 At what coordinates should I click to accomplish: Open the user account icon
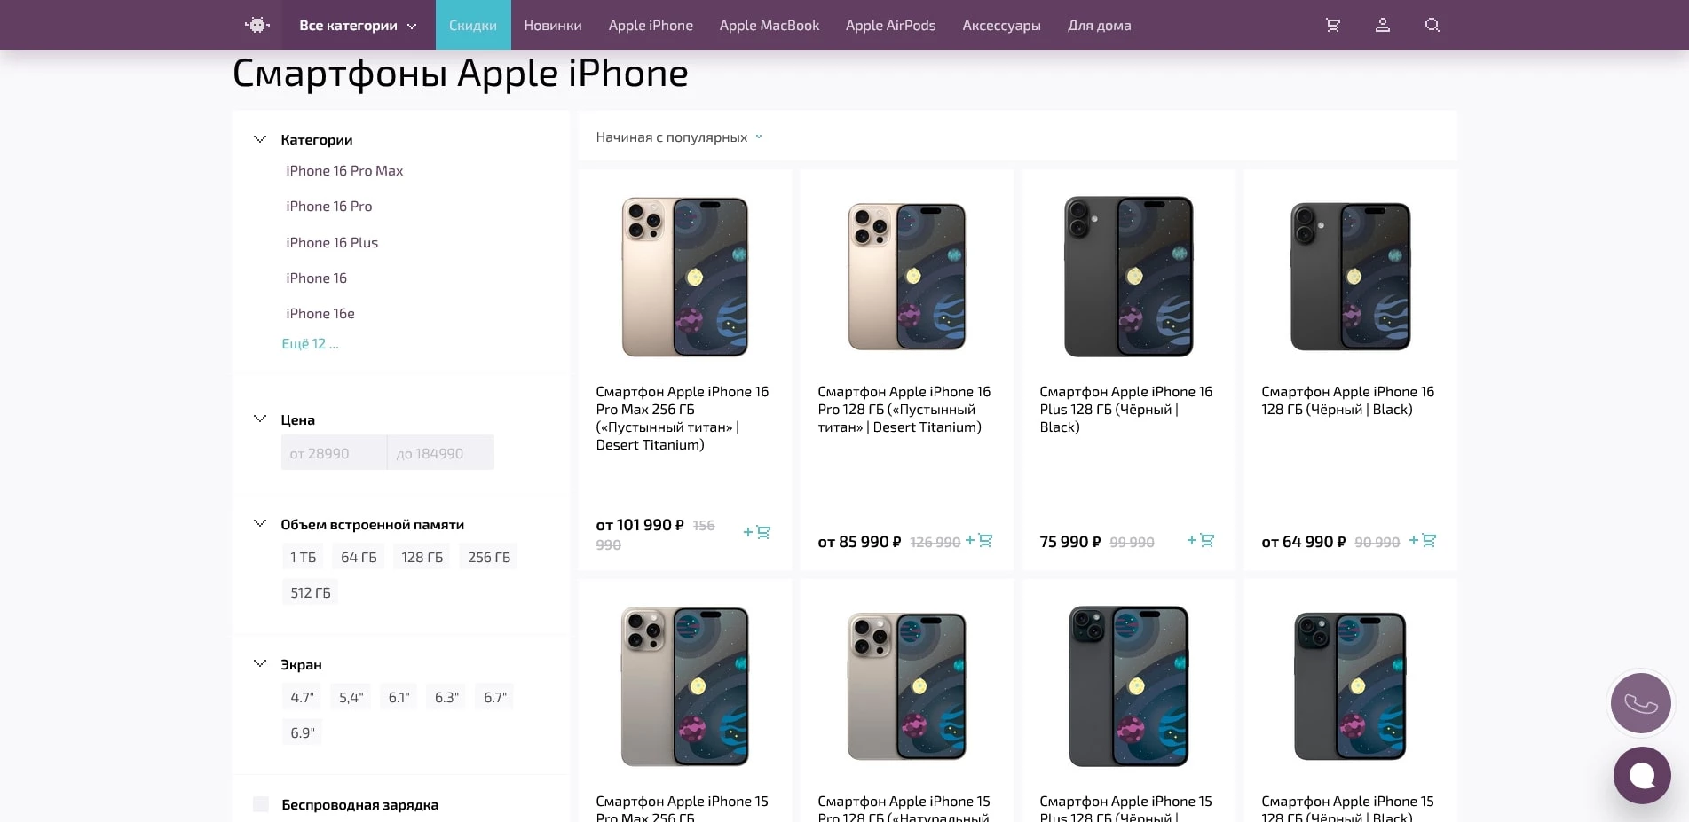[x=1382, y=26]
